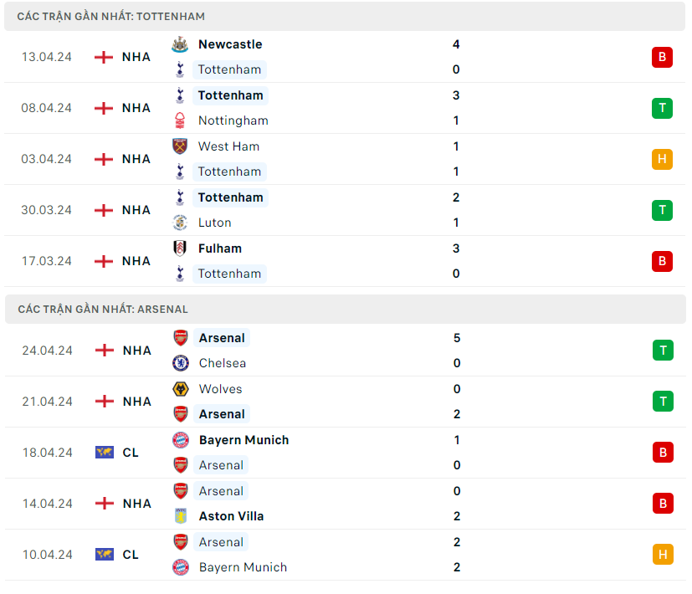Screen dimensions: 692x594
Task: Click the highlighted Tottenham name on 08.04.24
Action: coord(230,95)
